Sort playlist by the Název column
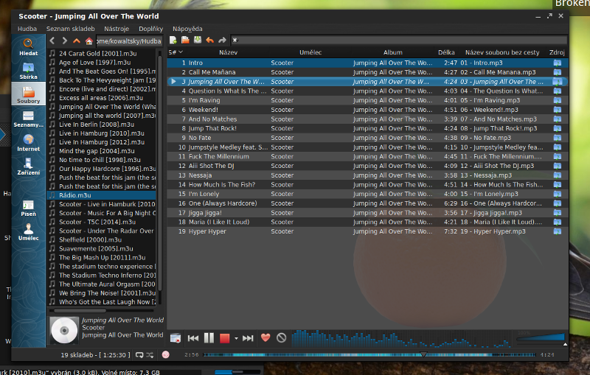The height and width of the screenshot is (375, 590). point(228,52)
